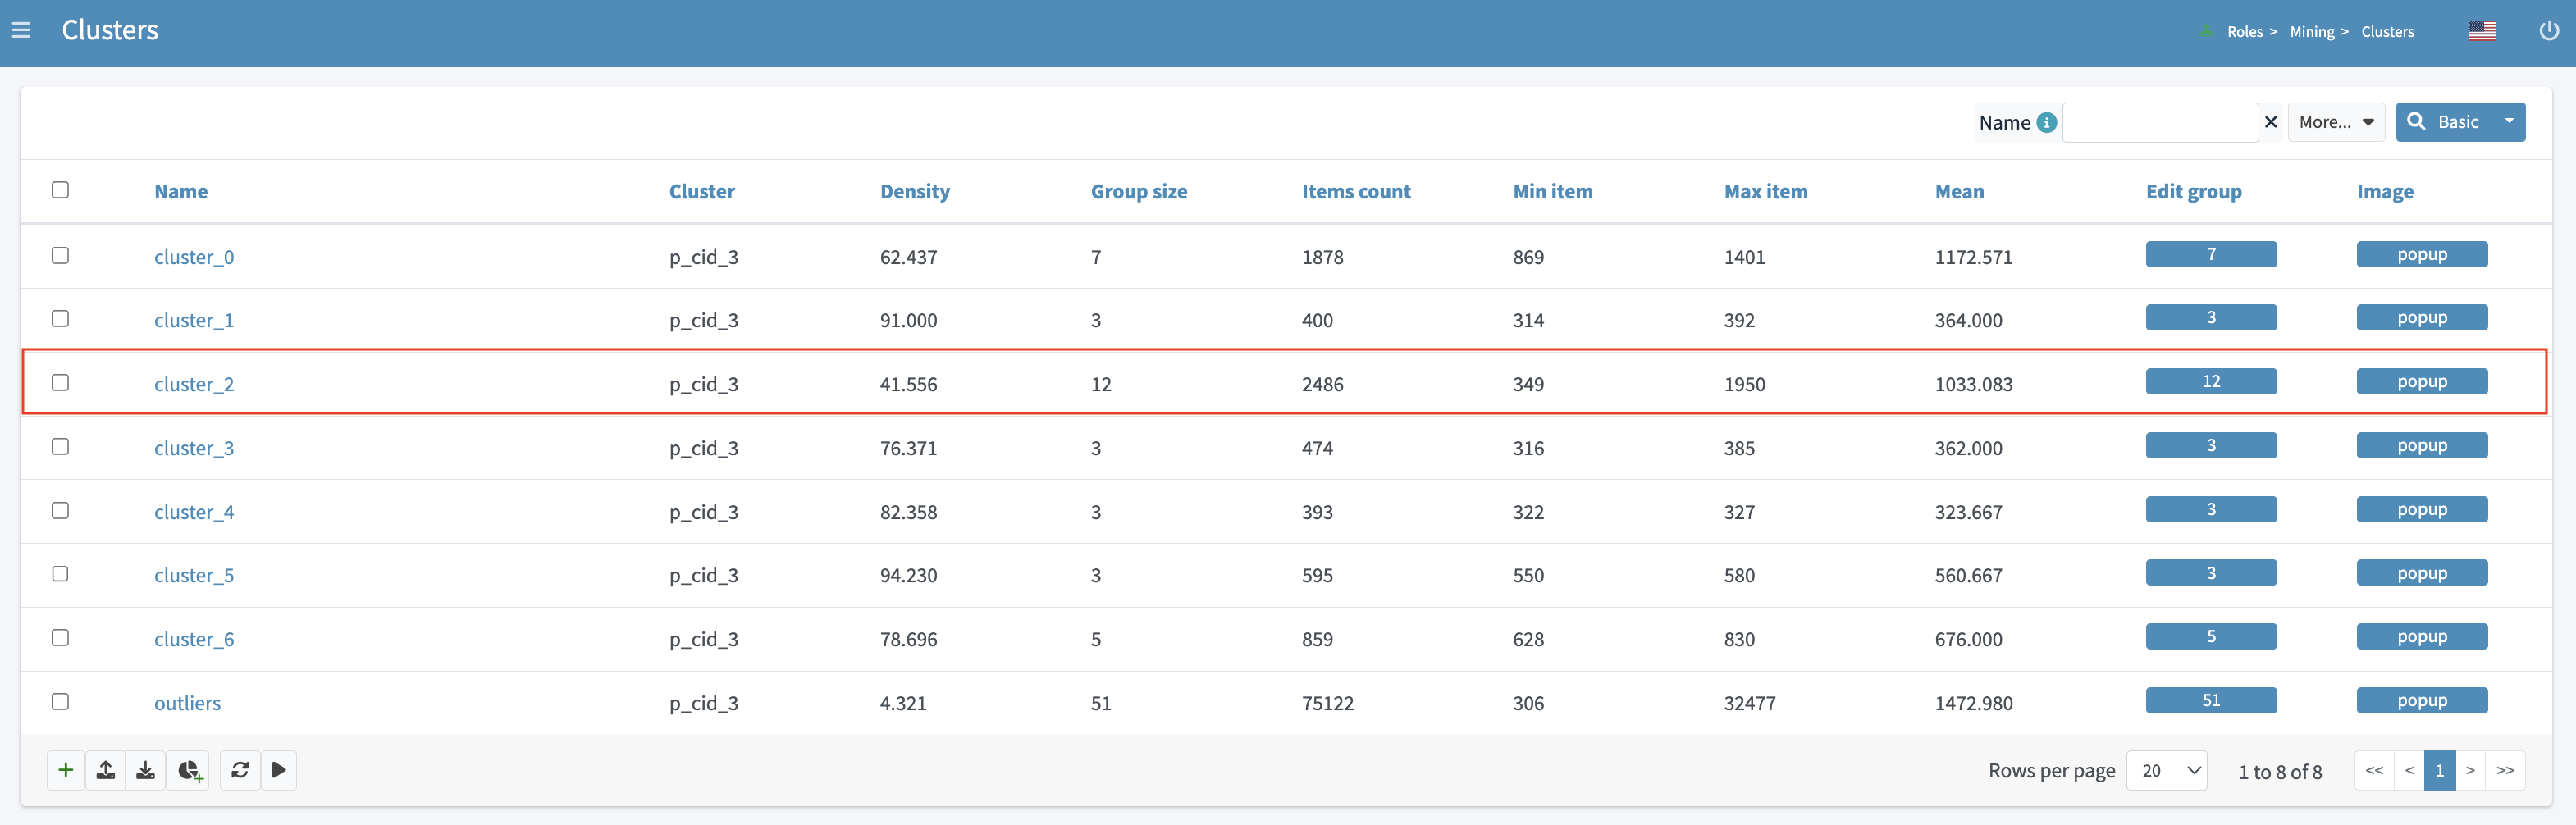Navigate to Mining in breadcrumb

(x=2311, y=32)
